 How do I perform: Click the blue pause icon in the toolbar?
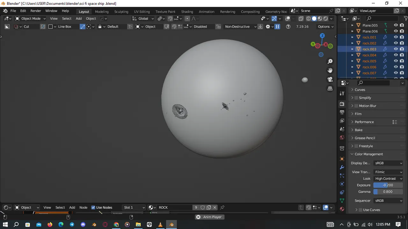[277, 27]
